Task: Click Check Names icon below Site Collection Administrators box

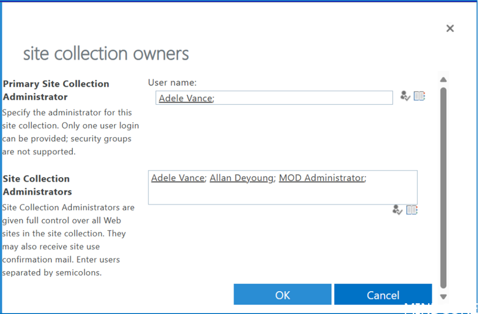Action: tap(397, 210)
